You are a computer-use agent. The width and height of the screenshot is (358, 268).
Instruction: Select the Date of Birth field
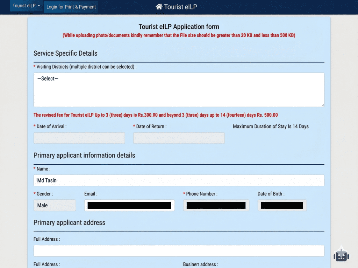point(282,205)
